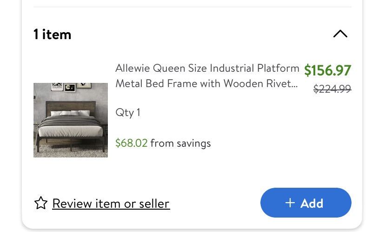The height and width of the screenshot is (232, 385).
Task: Click the Qty 1 quantity text
Action: point(128,112)
